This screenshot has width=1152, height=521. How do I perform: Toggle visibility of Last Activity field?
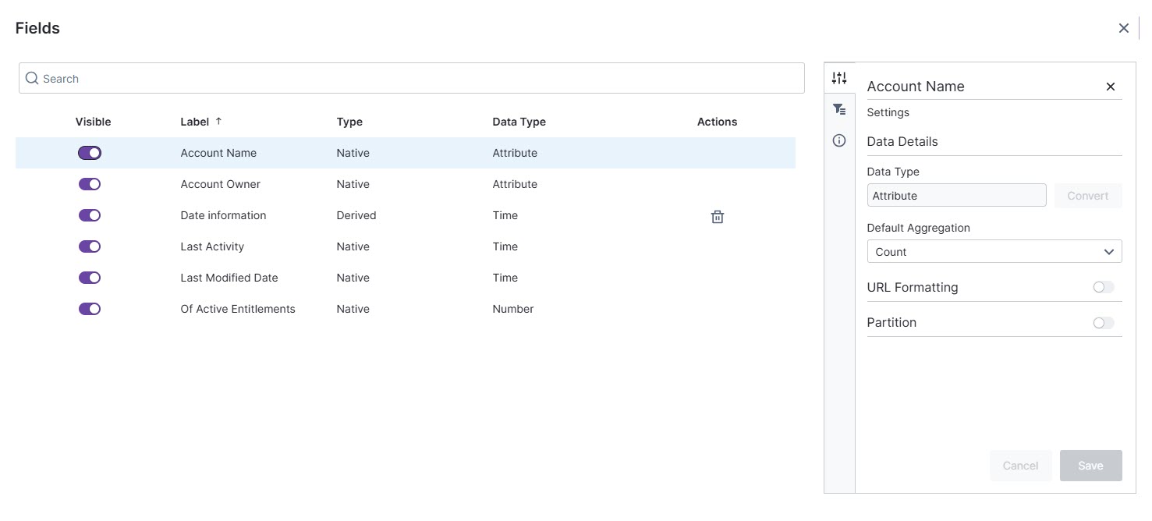point(89,246)
